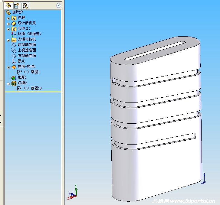Select the 材质 <未指定> label
Viewport: 220px width, 205px height.
point(30,34)
